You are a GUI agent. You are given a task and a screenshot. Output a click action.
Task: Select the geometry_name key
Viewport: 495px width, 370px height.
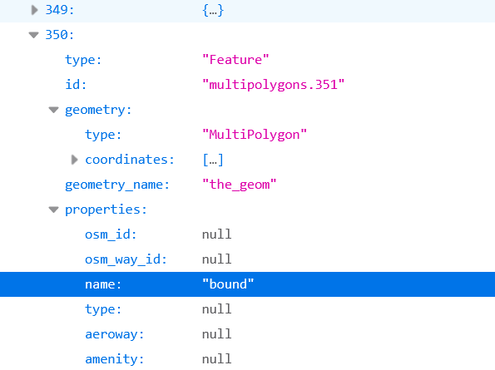click(117, 185)
